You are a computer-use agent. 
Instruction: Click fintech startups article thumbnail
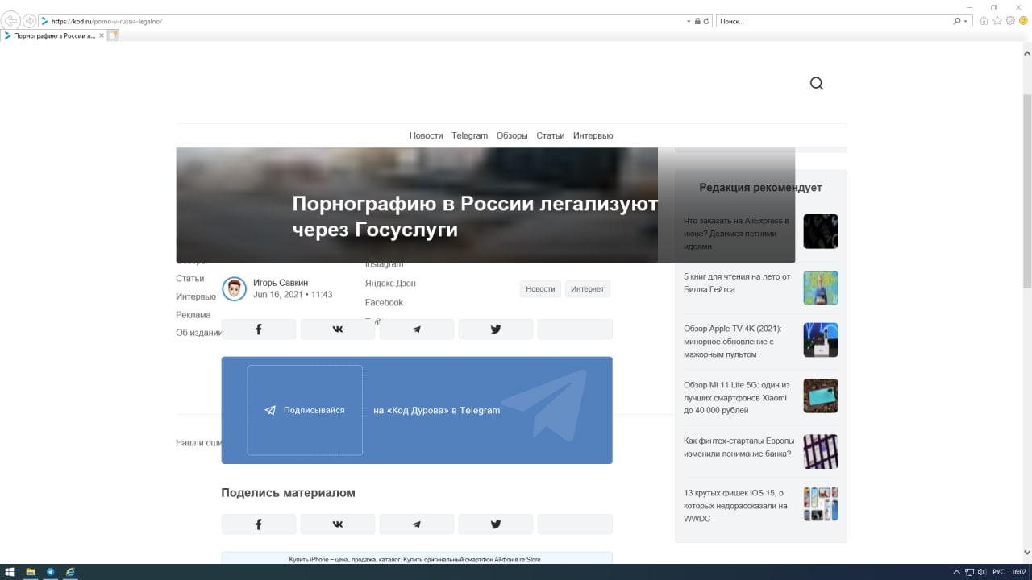point(821,451)
